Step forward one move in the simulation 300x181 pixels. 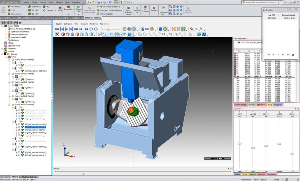[x=71, y=29]
